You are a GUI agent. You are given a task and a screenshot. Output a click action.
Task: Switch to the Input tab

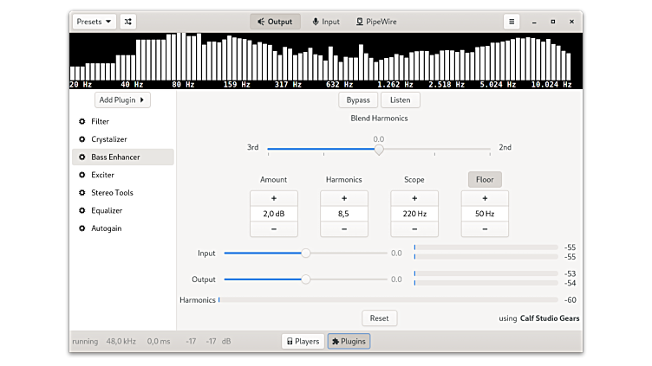click(x=326, y=22)
